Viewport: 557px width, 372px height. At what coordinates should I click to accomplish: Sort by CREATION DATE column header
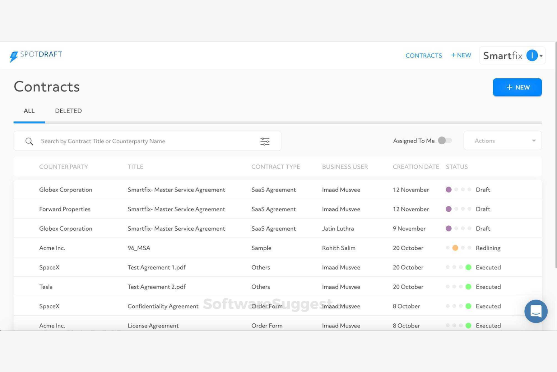[416, 167]
